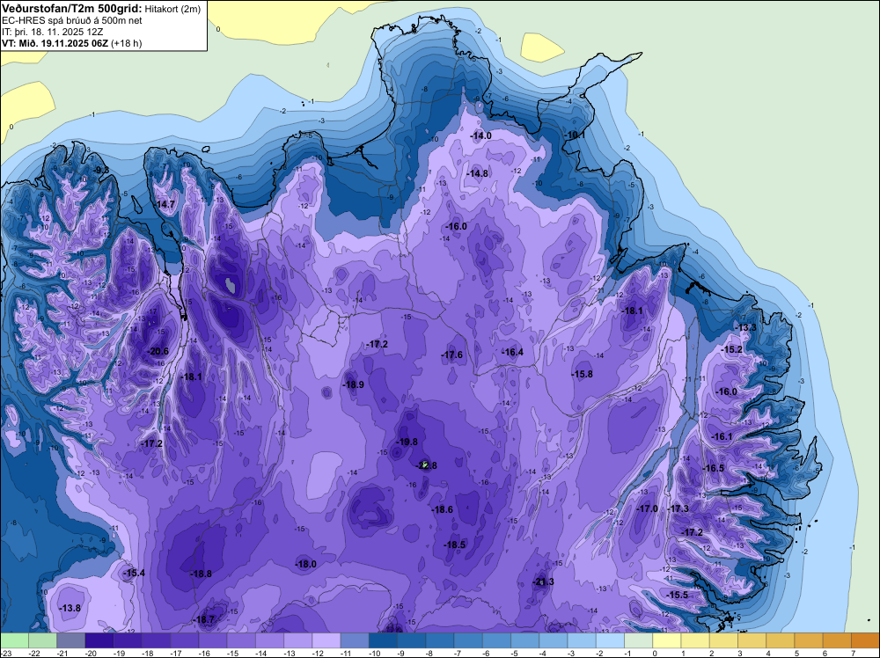Select the -12 pale lavender legend swatch

click(326, 640)
